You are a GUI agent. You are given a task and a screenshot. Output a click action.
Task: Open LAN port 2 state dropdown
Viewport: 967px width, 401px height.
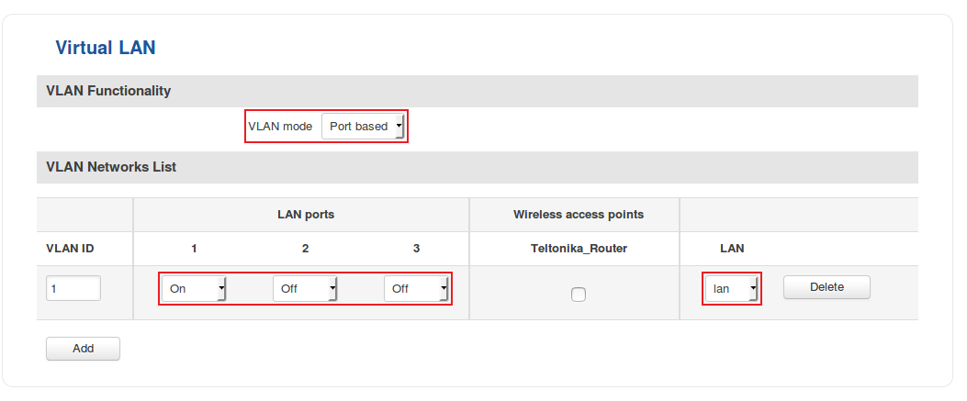click(x=306, y=289)
